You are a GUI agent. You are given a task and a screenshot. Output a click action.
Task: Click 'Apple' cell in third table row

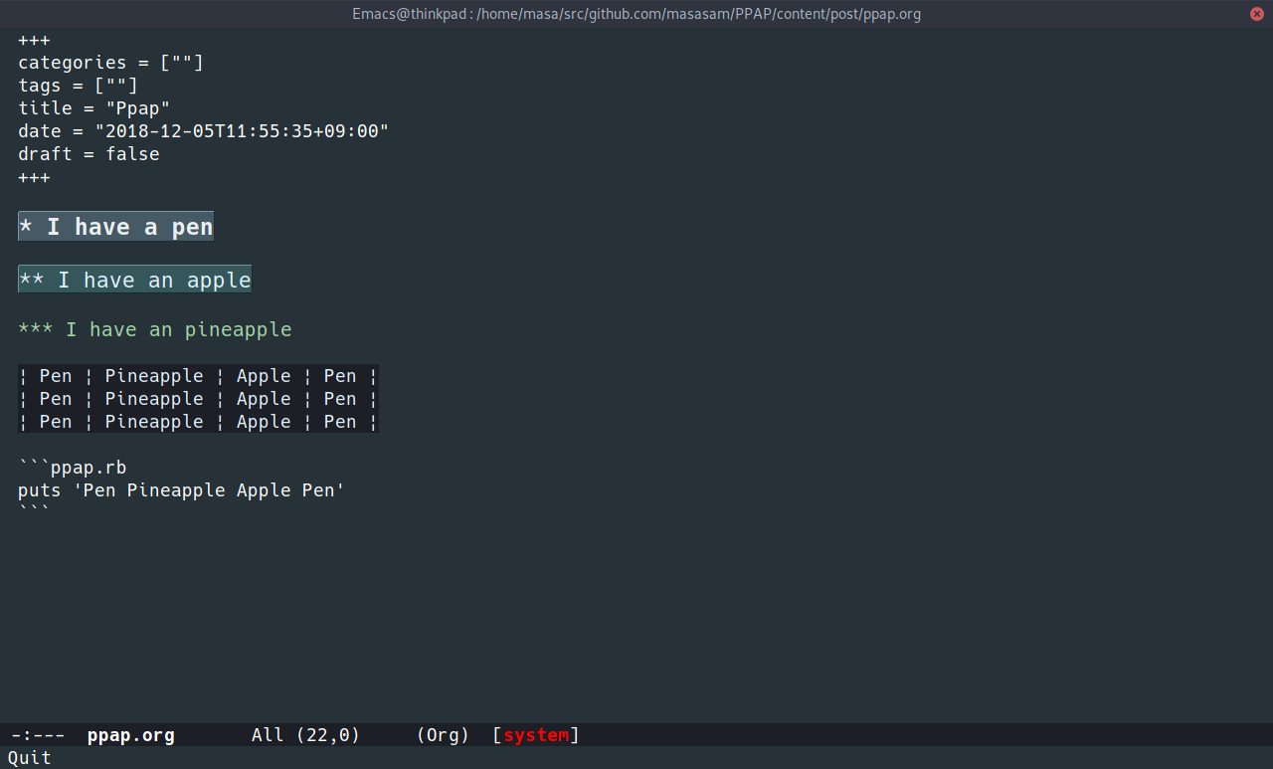pos(264,422)
